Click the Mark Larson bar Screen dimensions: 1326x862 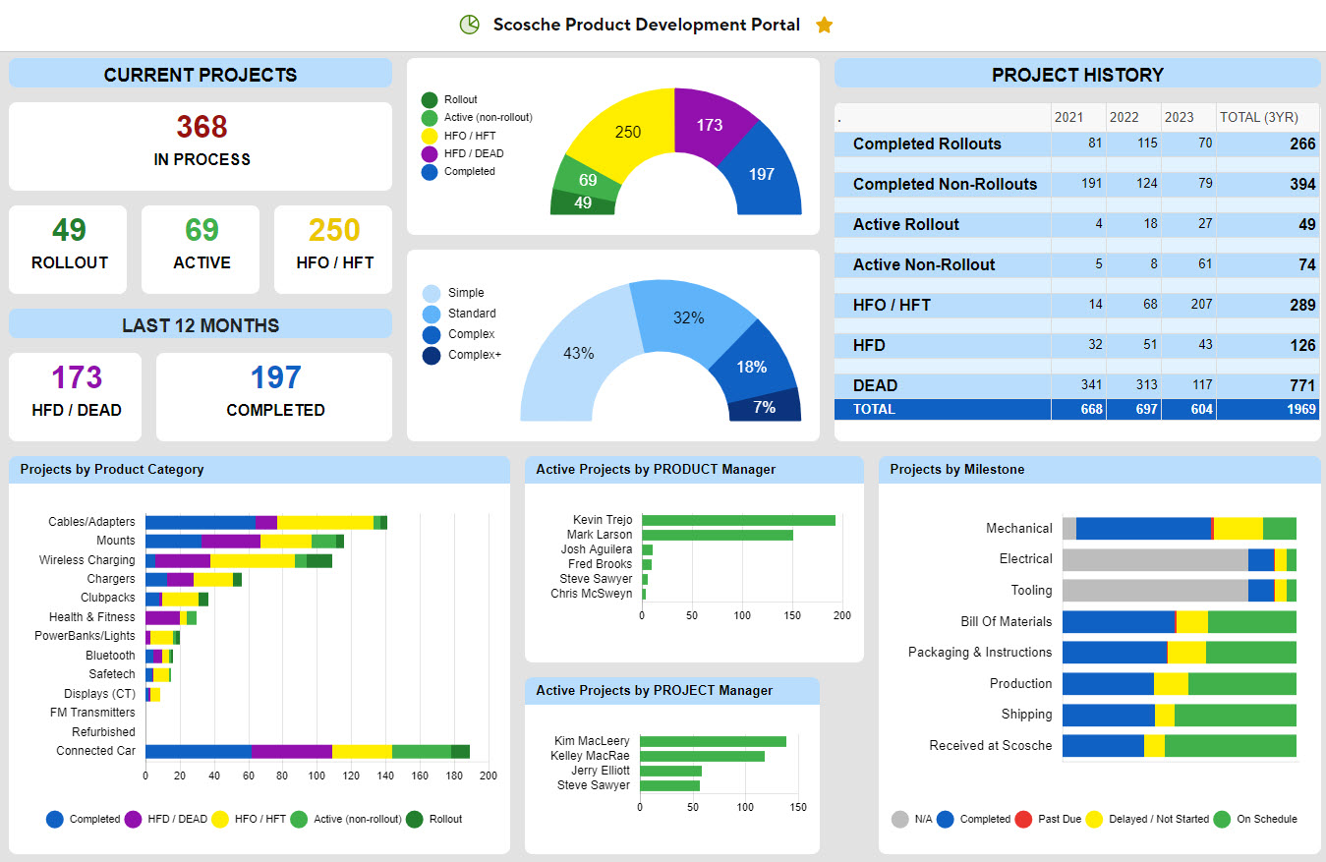click(x=718, y=535)
